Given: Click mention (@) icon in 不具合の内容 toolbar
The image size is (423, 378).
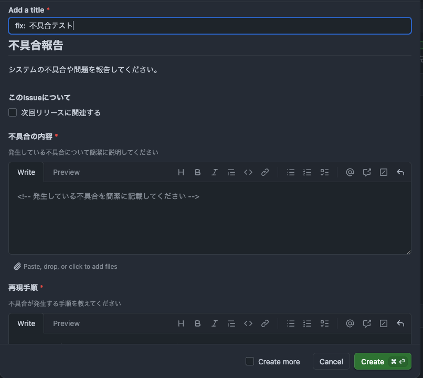Looking at the screenshot, I should tap(350, 172).
